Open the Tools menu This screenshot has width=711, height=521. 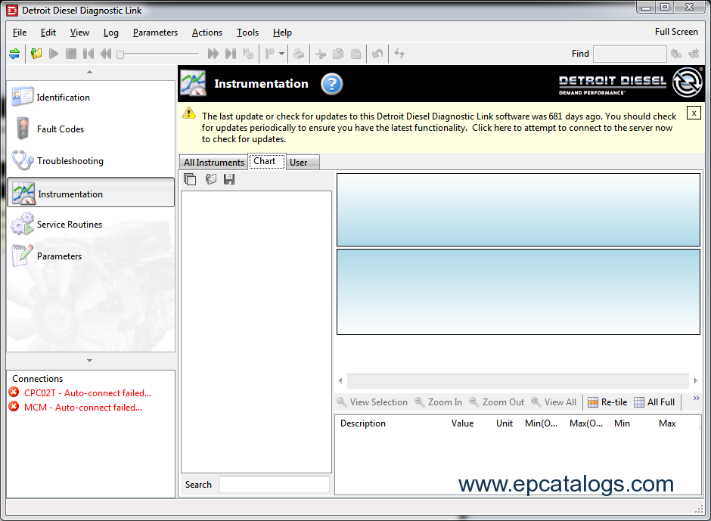click(x=247, y=33)
